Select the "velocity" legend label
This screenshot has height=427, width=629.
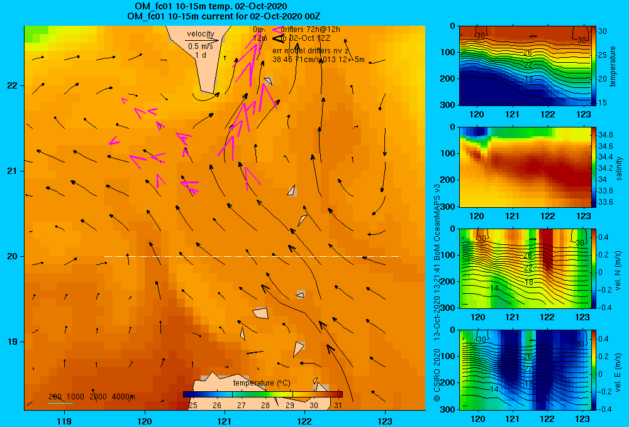click(x=201, y=34)
